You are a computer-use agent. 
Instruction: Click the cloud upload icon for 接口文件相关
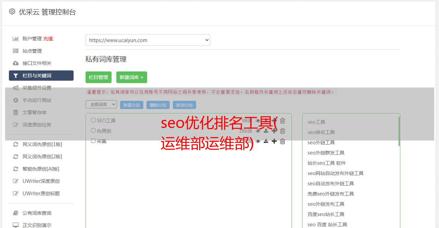click(16, 63)
